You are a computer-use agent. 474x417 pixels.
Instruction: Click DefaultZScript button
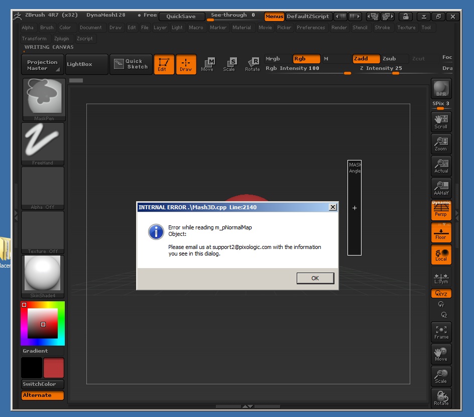(x=308, y=17)
